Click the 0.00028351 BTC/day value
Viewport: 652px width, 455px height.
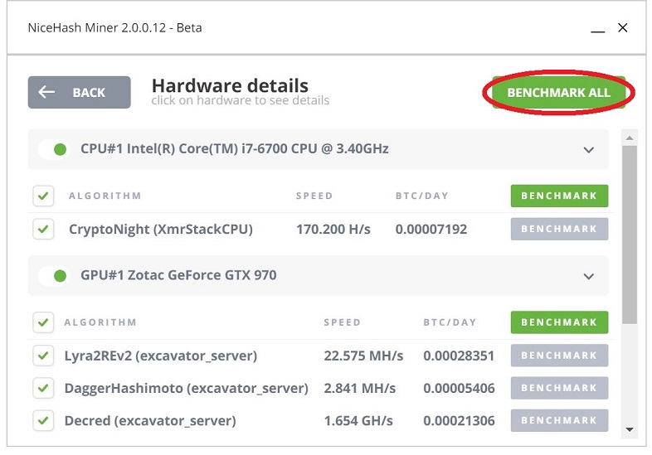click(459, 356)
